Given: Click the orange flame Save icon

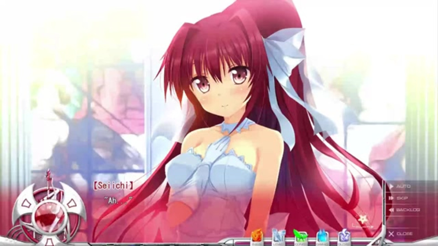Looking at the screenshot, I should click(257, 238).
